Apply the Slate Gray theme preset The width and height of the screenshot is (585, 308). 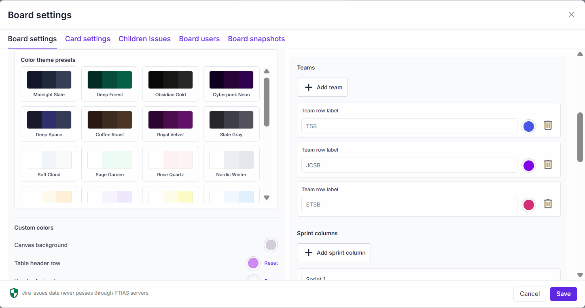[231, 124]
